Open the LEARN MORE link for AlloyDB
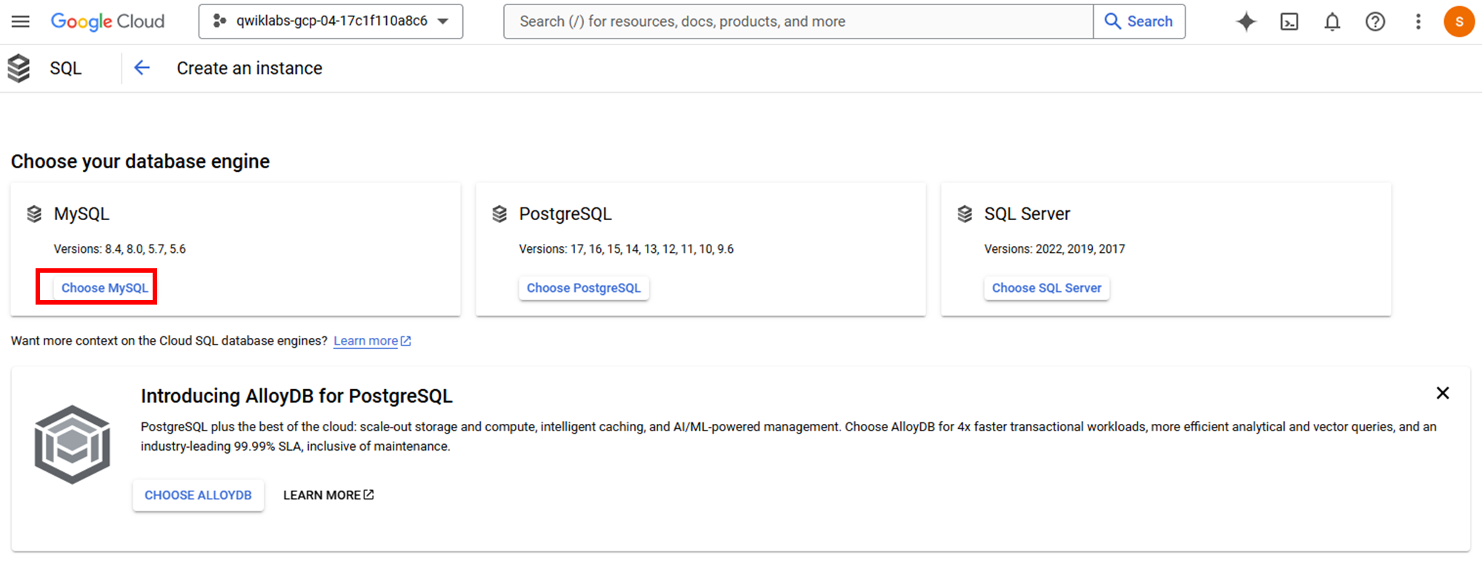Image resolution: width=1482 pixels, height=561 pixels. tap(328, 495)
